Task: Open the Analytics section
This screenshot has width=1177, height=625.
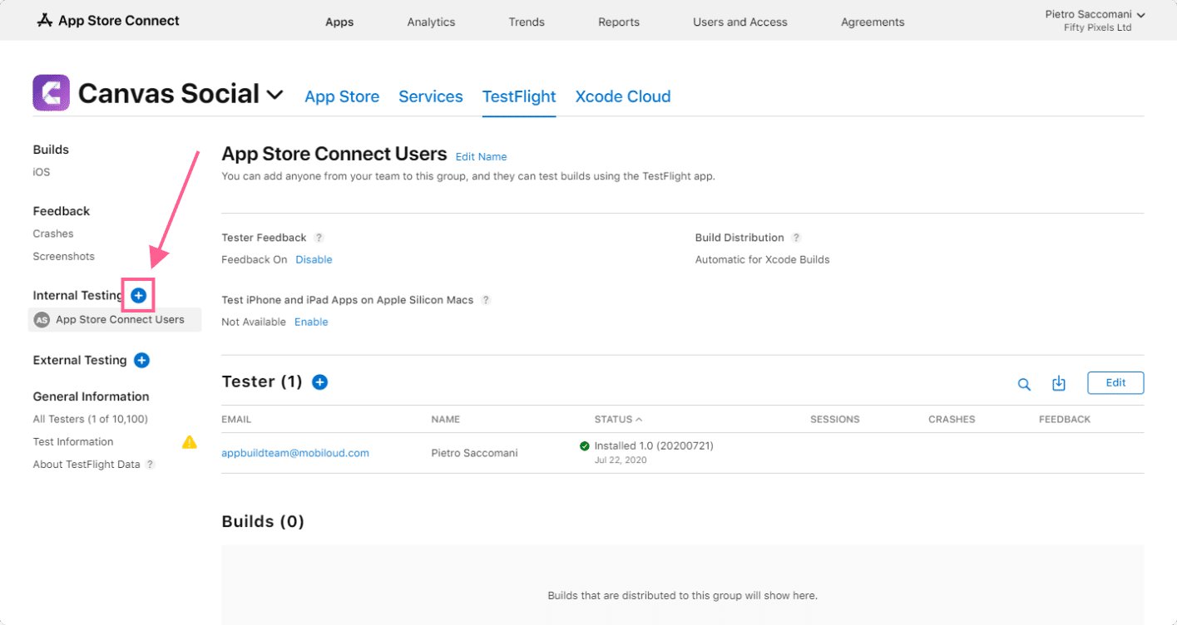Action: click(x=431, y=22)
